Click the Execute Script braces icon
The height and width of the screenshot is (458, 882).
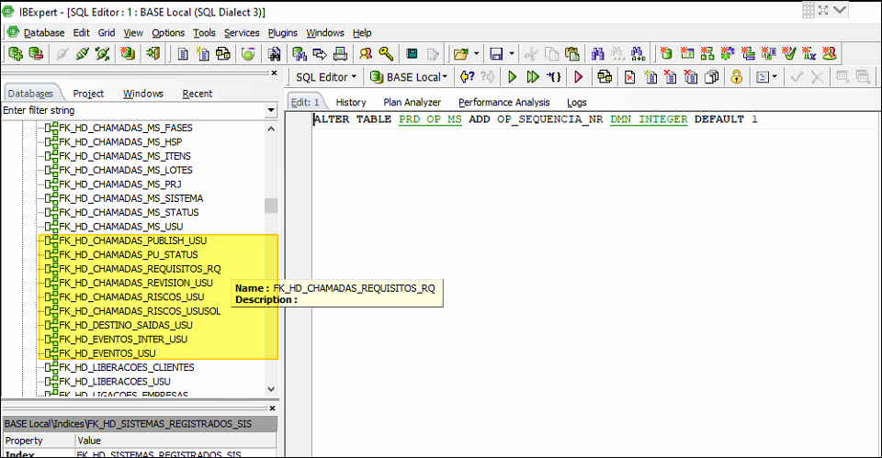553,77
